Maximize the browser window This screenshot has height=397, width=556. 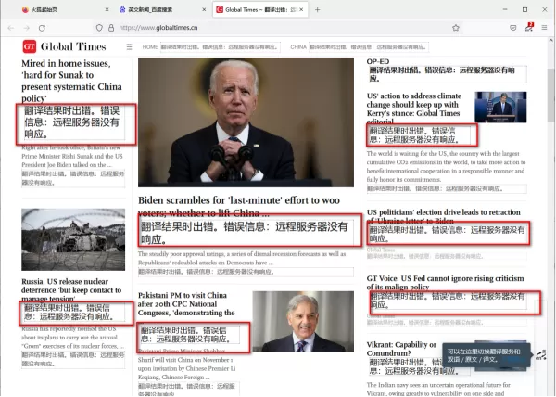click(524, 9)
